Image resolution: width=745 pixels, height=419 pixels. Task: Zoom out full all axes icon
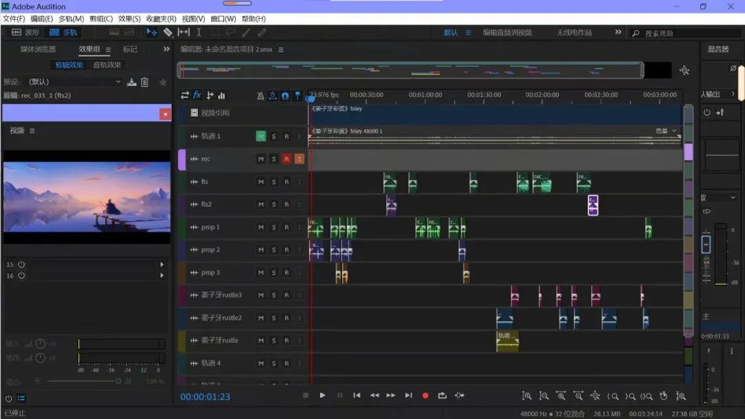tap(595, 396)
